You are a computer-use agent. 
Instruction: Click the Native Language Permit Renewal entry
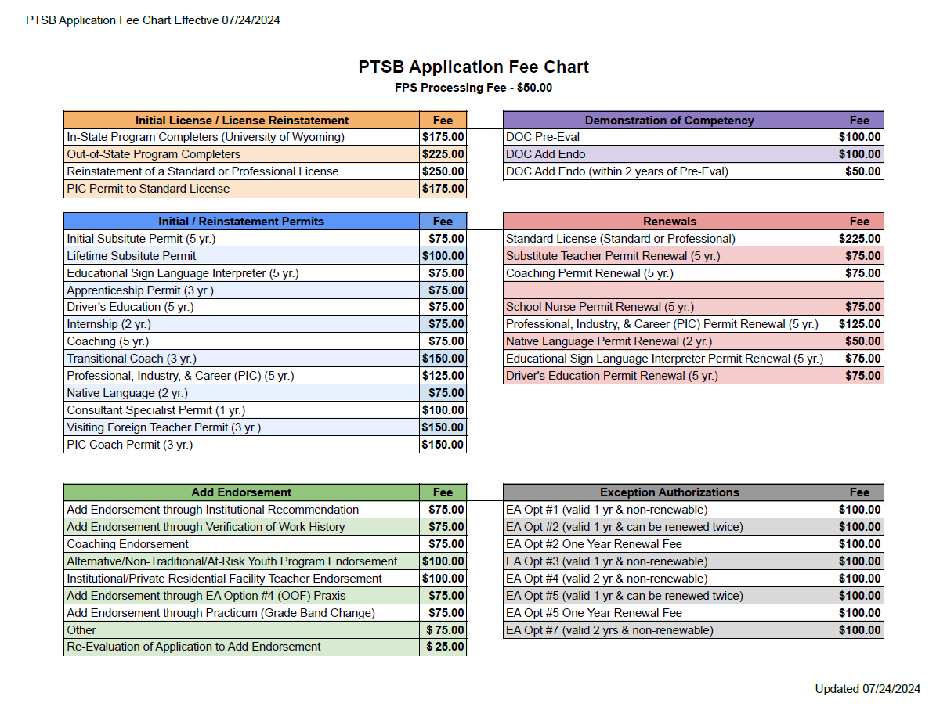(x=609, y=341)
